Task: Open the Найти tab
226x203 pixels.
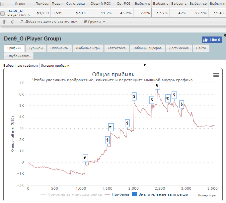Action: tap(201, 48)
